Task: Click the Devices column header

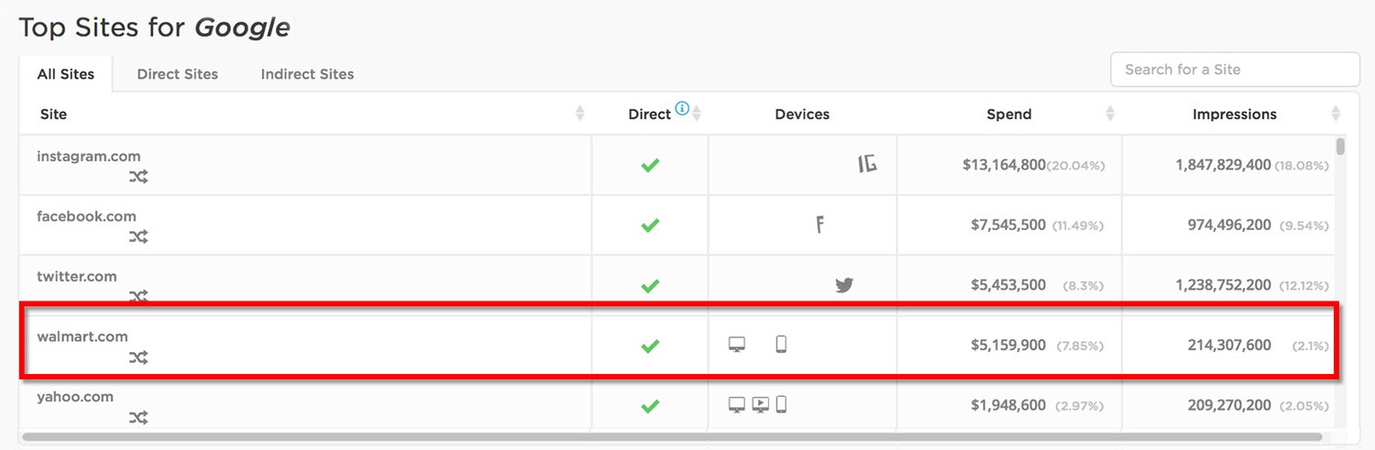Action: click(x=802, y=115)
